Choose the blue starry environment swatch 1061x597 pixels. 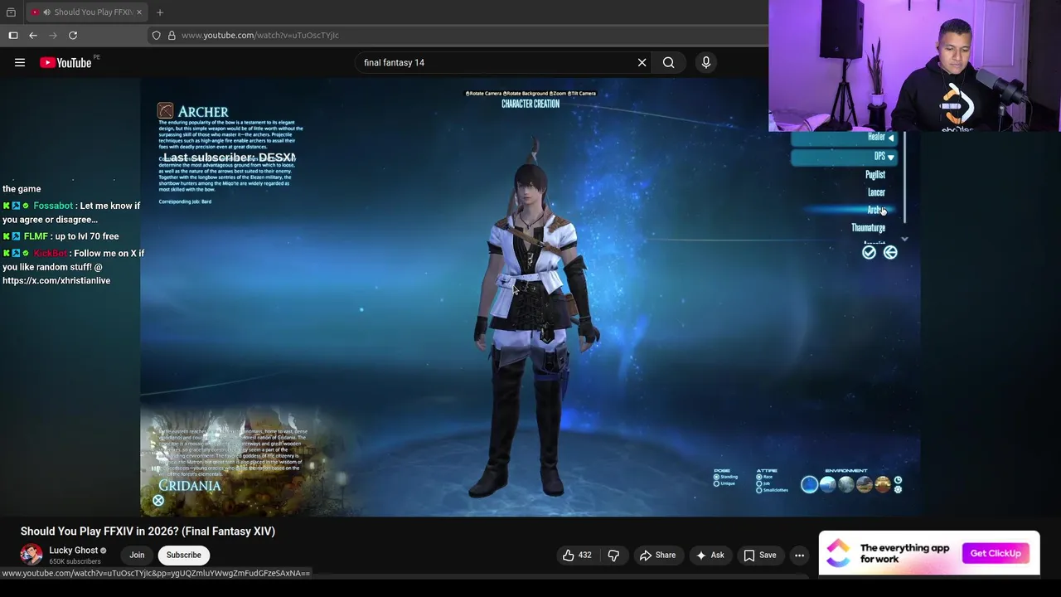(x=809, y=485)
